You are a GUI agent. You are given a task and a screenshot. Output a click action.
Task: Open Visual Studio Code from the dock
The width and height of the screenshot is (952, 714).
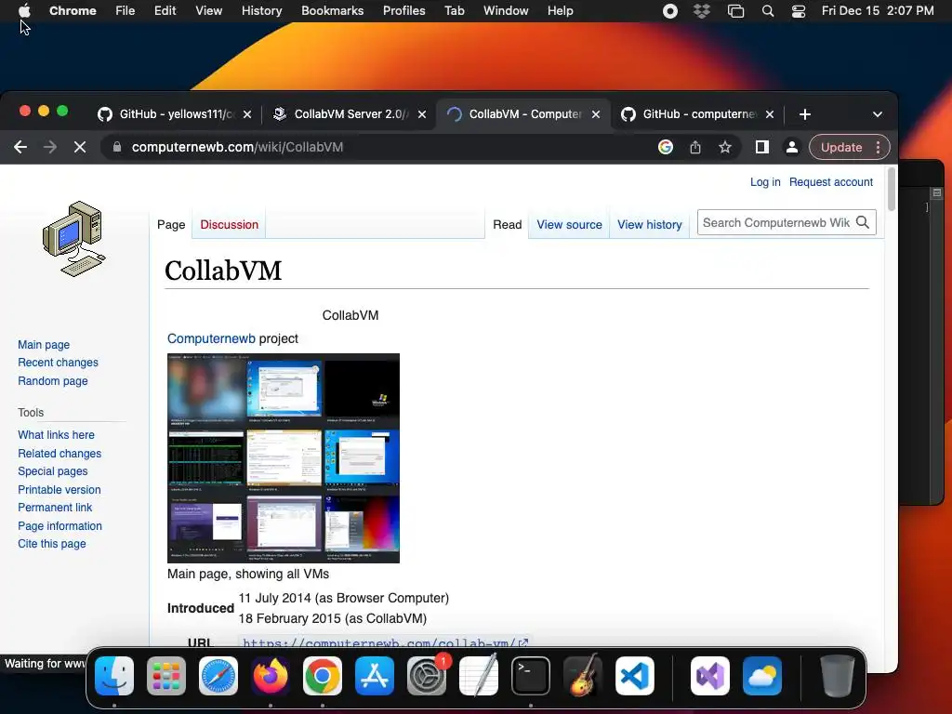[x=634, y=676]
